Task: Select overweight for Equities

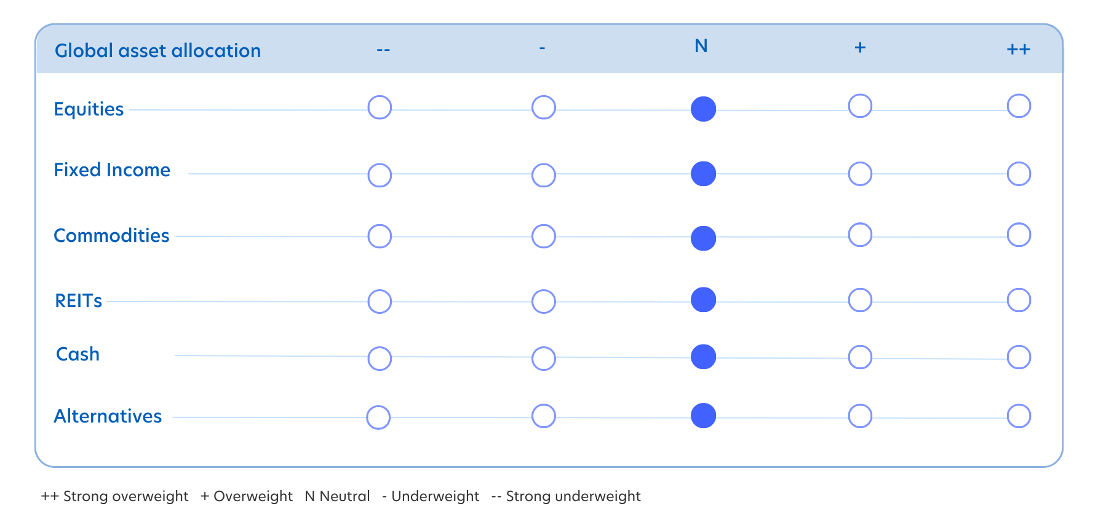Action: tap(860, 106)
